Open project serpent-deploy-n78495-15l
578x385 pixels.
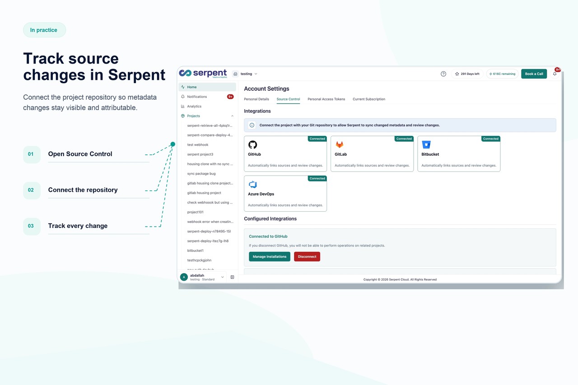pyautogui.click(x=209, y=231)
